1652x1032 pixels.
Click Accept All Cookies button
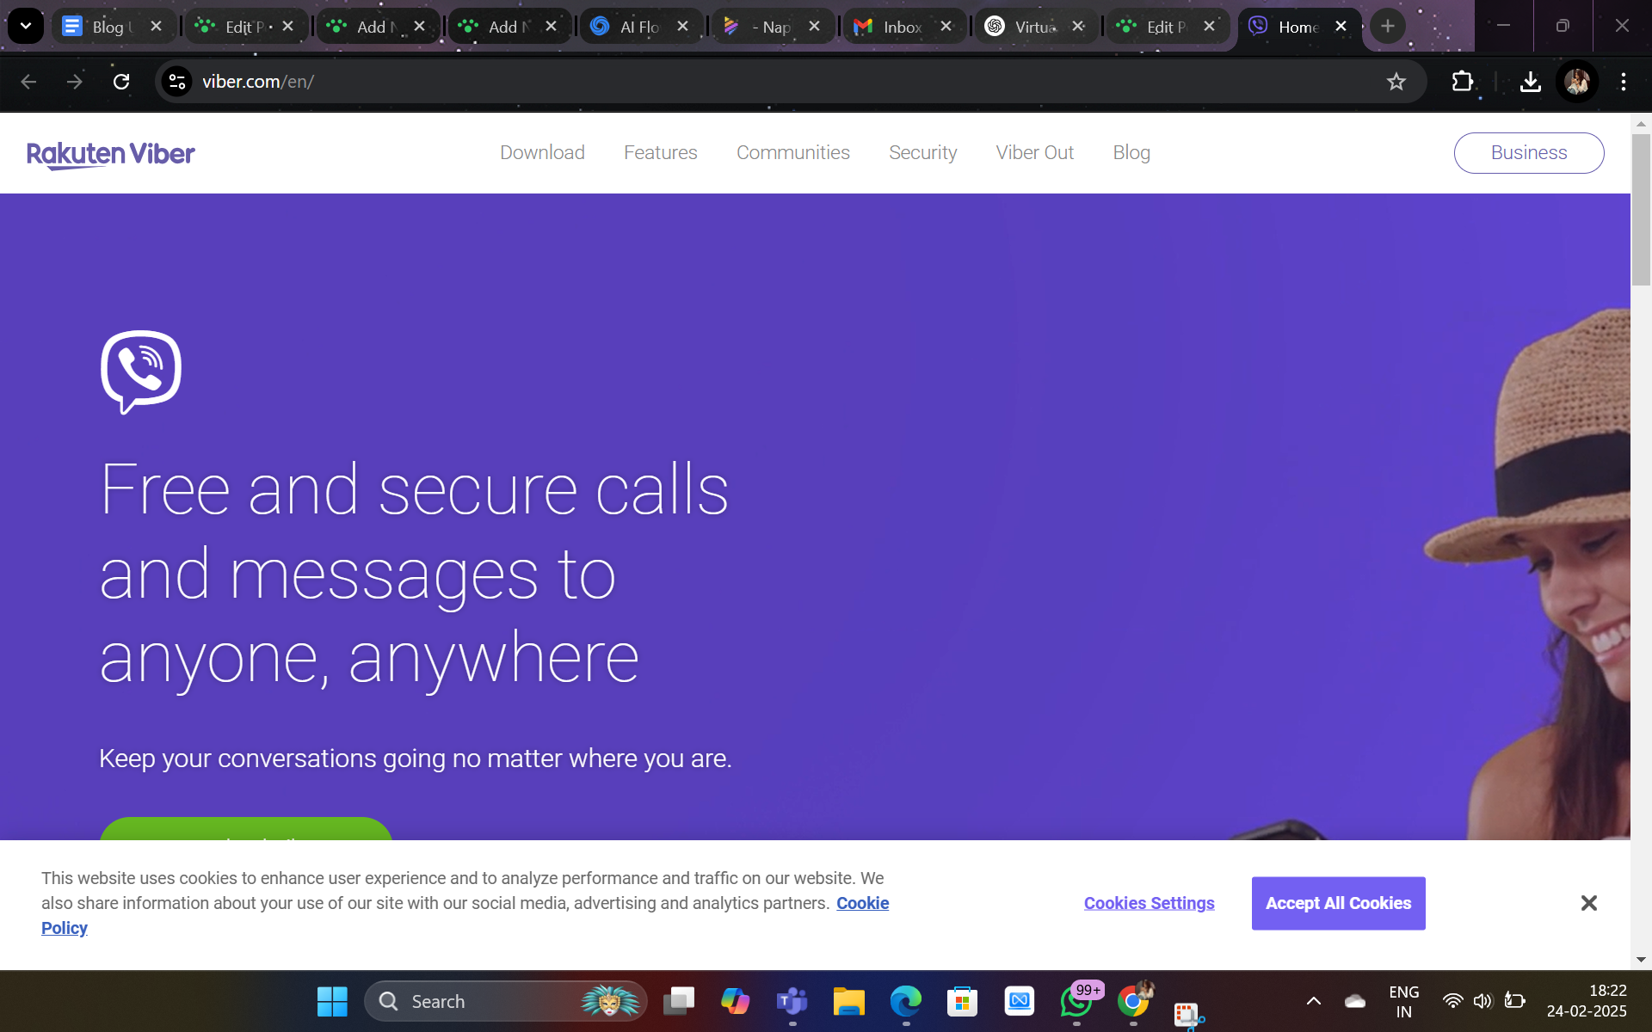tap(1337, 902)
